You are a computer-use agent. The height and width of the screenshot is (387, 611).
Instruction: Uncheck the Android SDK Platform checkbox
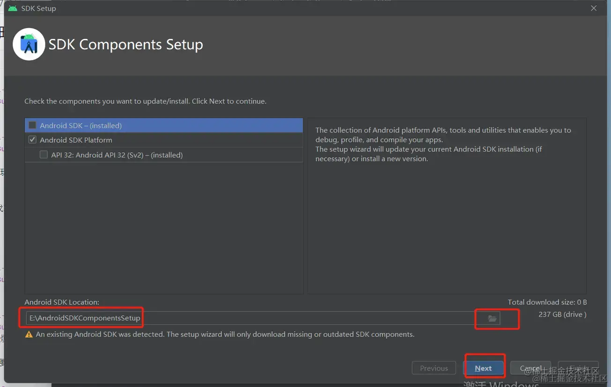pyautogui.click(x=32, y=140)
